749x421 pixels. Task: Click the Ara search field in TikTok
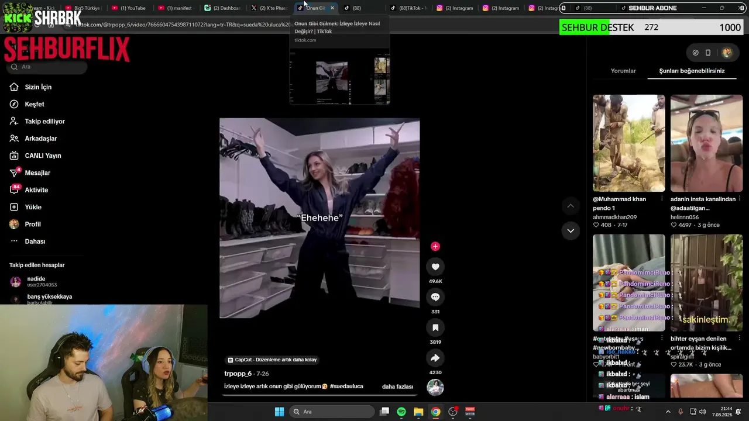[47, 67]
